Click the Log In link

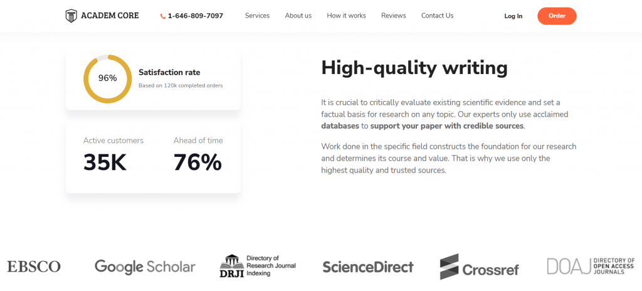[513, 16]
